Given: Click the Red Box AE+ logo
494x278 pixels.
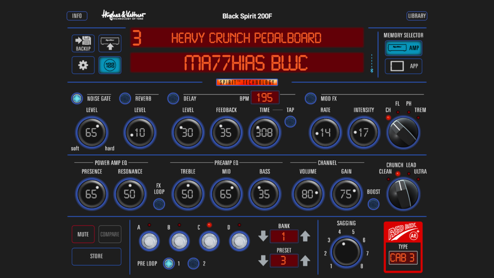Looking at the screenshot, I should tap(403, 232).
